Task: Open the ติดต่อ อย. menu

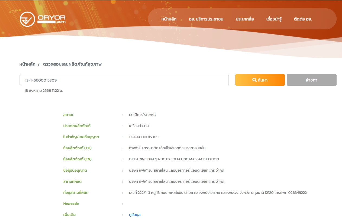Action: (x=303, y=19)
